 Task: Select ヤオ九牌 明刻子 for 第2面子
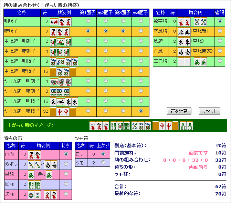click(106, 81)
